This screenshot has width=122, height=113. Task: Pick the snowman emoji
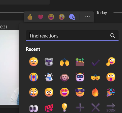coord(49,77)
